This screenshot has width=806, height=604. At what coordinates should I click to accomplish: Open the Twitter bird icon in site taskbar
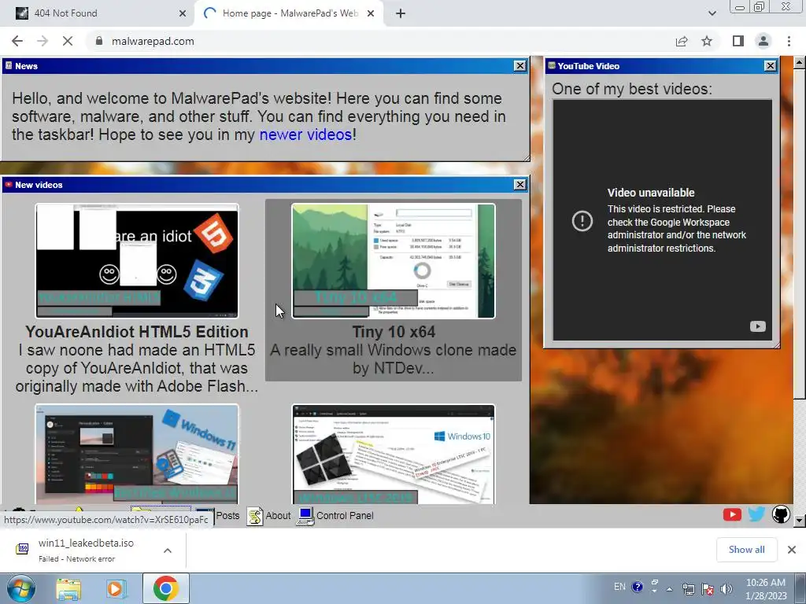coord(756,514)
